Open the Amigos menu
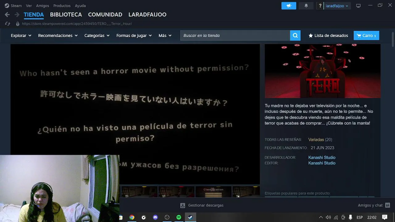This screenshot has height=222, width=395. pyautogui.click(x=43, y=6)
